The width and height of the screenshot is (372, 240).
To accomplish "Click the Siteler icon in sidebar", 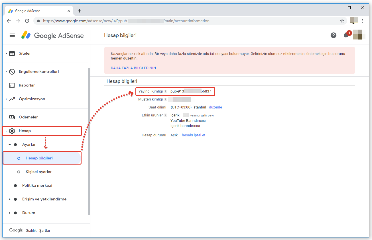I will (x=12, y=54).
